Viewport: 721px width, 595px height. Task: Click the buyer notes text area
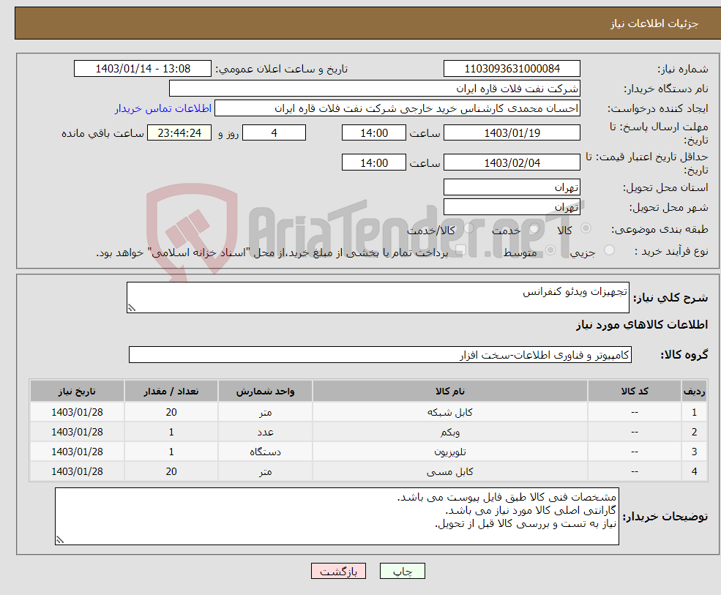coord(337,517)
